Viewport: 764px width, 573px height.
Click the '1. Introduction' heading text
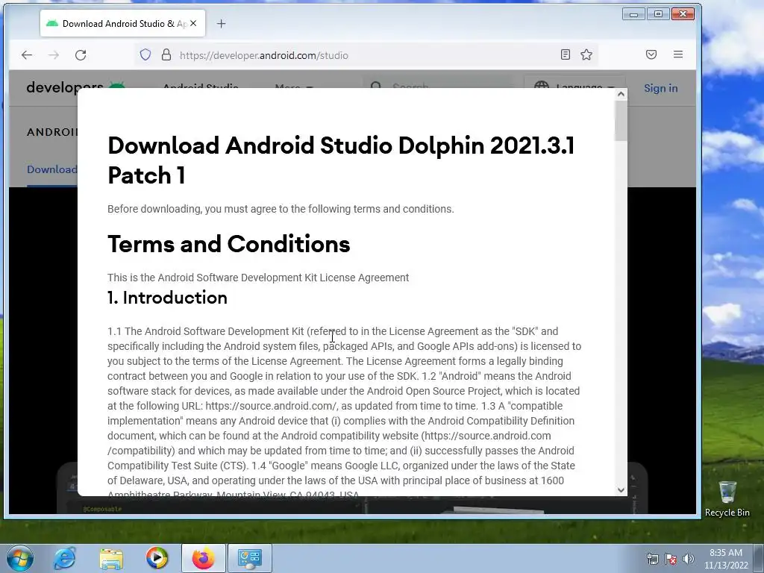(168, 298)
